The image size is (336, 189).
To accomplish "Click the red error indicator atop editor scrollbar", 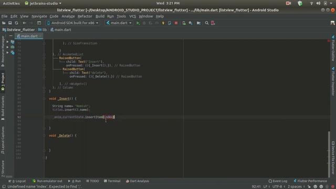I will click(x=329, y=41).
